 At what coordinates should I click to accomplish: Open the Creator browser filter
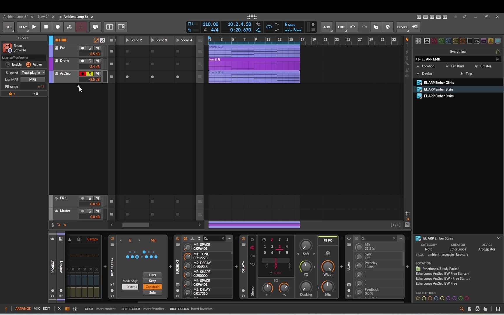coord(483,66)
